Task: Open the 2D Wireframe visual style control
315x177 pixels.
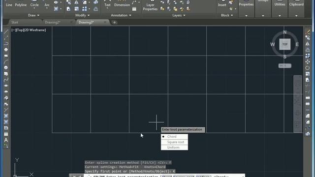Action: tap(35, 30)
